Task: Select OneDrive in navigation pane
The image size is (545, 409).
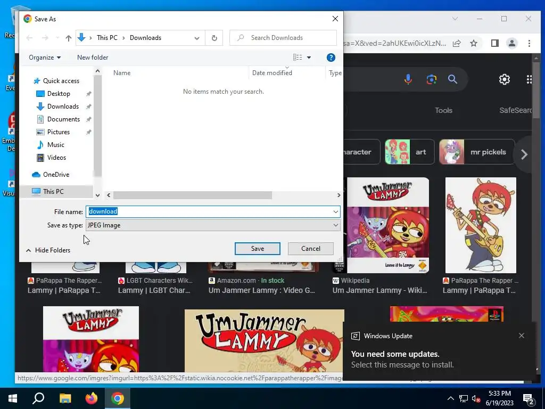Action: coord(56,175)
